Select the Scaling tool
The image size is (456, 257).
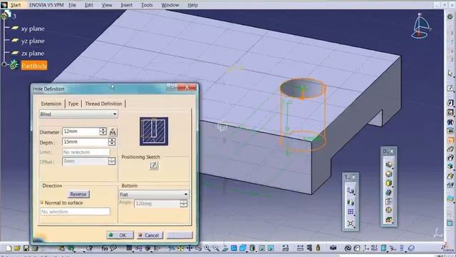(351, 223)
